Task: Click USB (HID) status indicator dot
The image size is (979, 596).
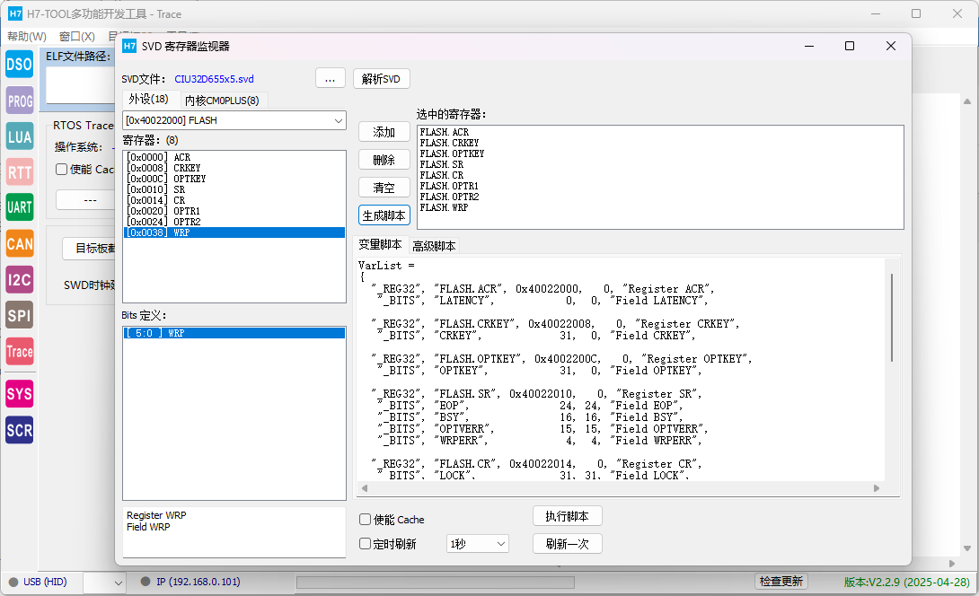Action: pyautogui.click(x=13, y=582)
